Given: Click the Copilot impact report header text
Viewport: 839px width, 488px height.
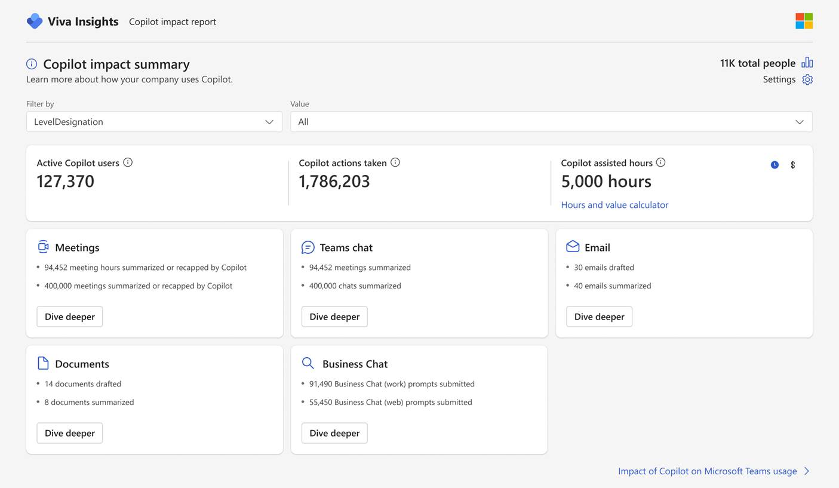Looking at the screenshot, I should point(173,22).
